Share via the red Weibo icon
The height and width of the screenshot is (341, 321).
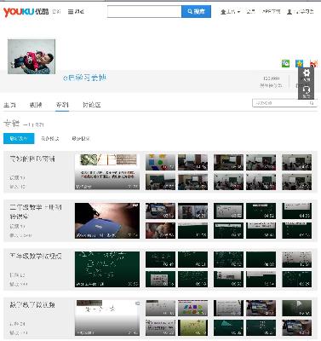313,63
